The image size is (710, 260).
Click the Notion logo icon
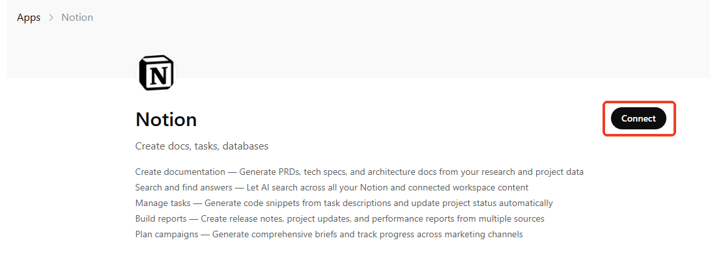(x=156, y=72)
